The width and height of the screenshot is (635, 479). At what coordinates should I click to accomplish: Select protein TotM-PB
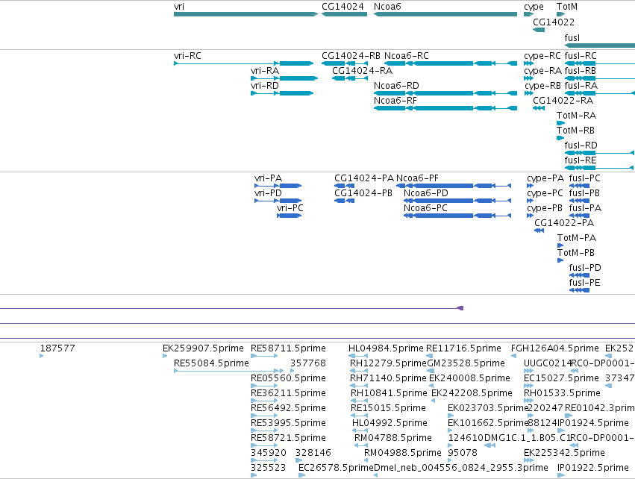click(560, 260)
